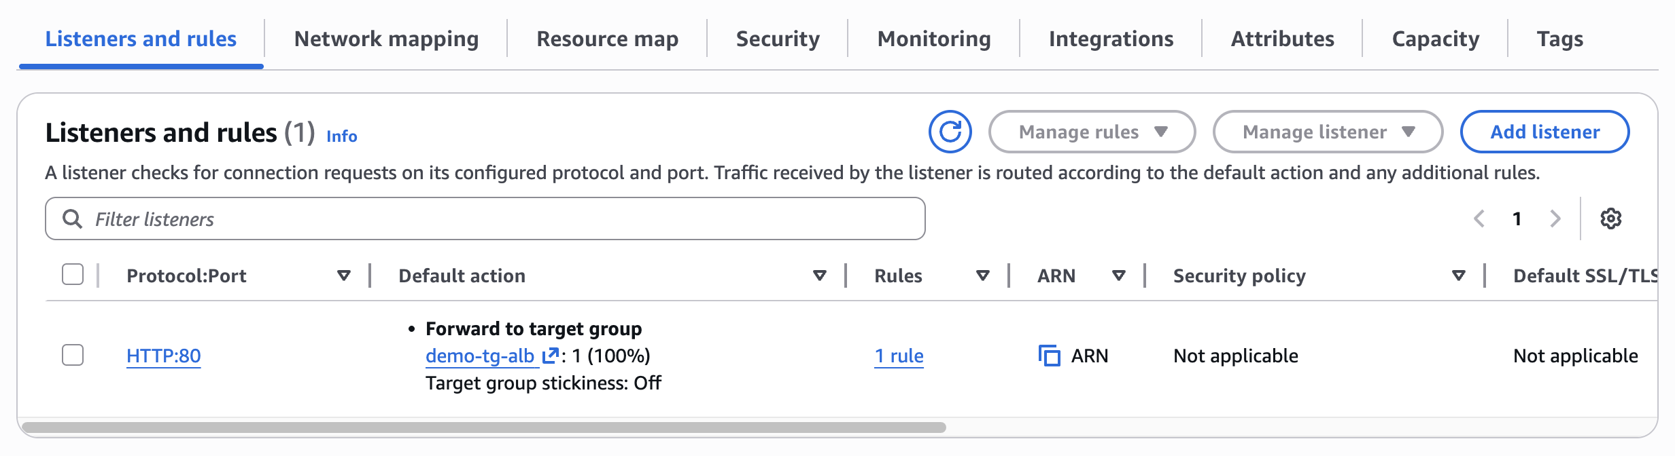The height and width of the screenshot is (456, 1675).
Task: Sort by Security policy column arrow
Action: click(x=1458, y=275)
